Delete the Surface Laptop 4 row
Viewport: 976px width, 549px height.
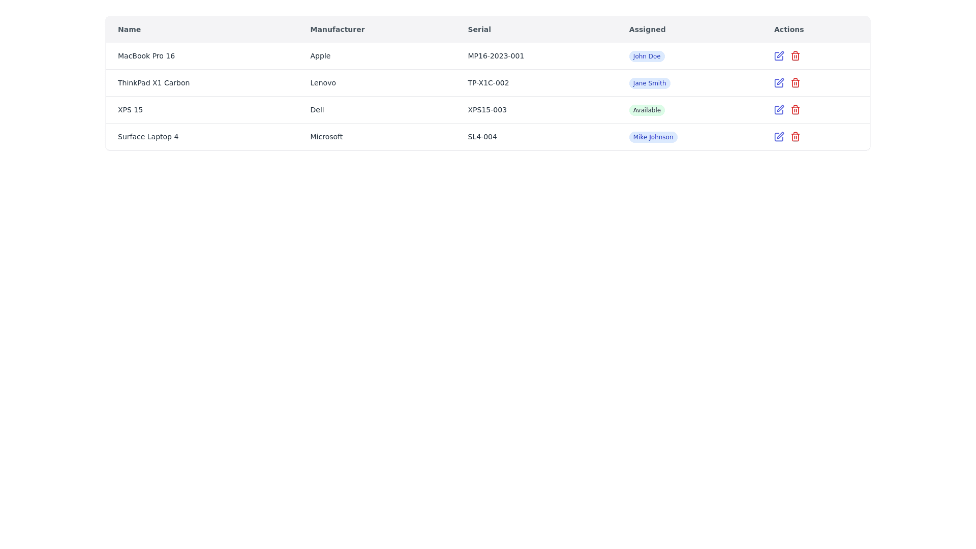[795, 137]
